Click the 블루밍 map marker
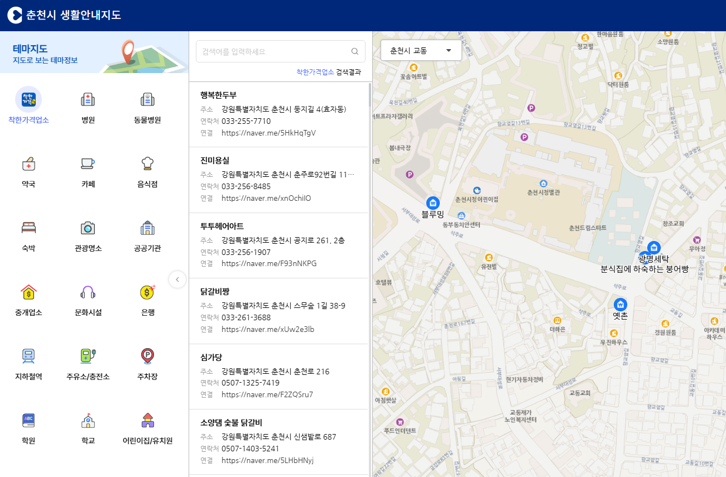This screenshot has height=477, width=726. [x=432, y=203]
